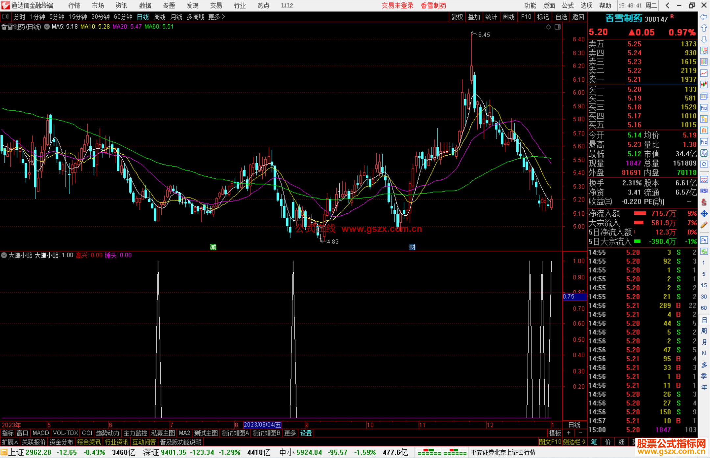Select 周 weekly period in right sidebar
This screenshot has height=458, width=710.
point(704,331)
